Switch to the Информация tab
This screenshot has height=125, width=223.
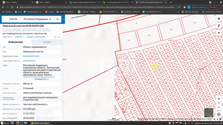[16, 42]
